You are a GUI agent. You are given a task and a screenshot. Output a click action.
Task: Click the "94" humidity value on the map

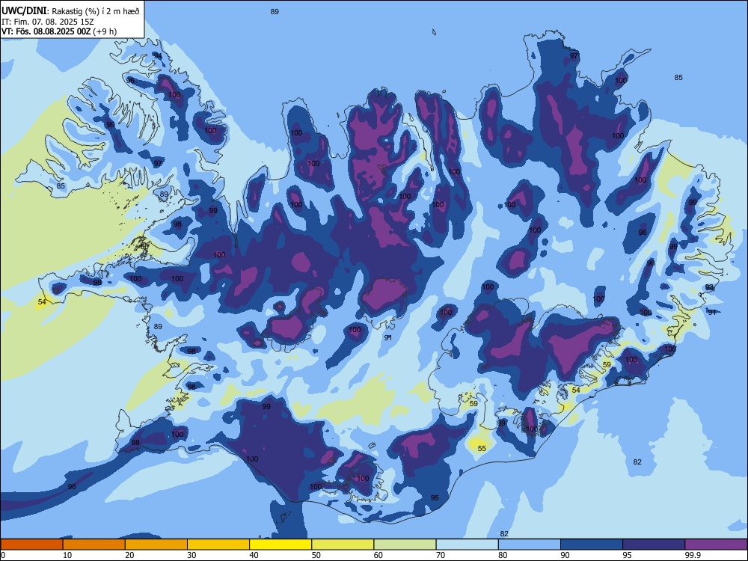click(x=157, y=56)
